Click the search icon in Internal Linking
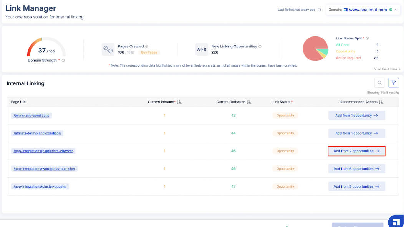The width and height of the screenshot is (404, 227). 379,83
